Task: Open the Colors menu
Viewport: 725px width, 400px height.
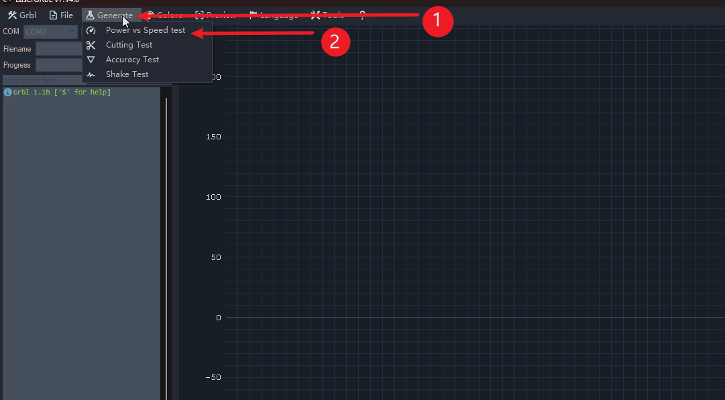Action: [164, 15]
